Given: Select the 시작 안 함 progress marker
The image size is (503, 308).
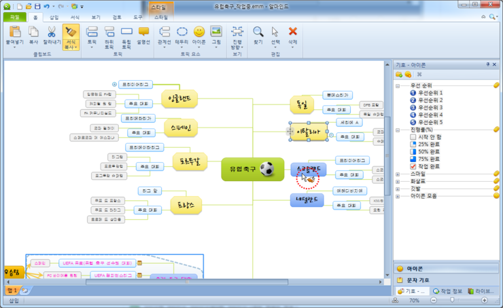Looking at the screenshot, I should click(x=413, y=136).
